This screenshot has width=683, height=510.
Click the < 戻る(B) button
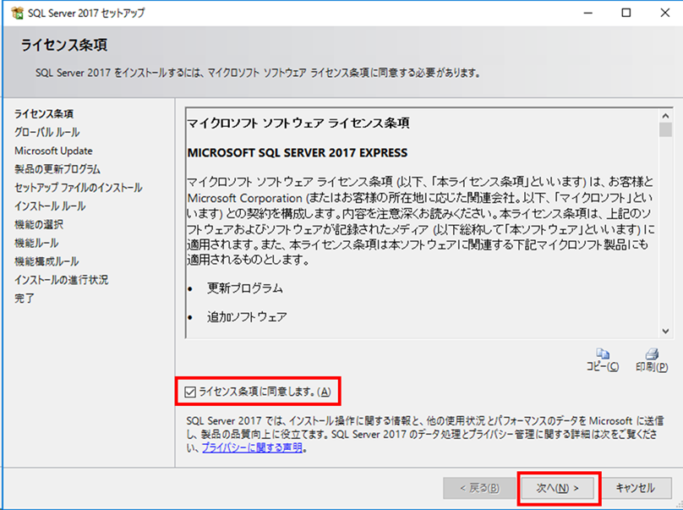479,488
